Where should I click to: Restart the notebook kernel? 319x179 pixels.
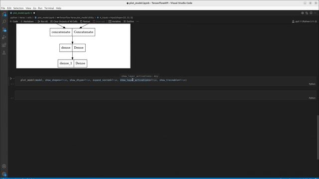[x=85, y=21]
